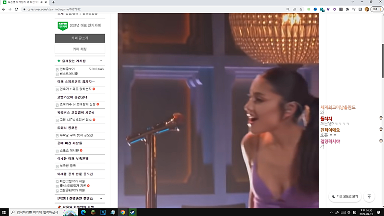Image resolution: width=384 pixels, height=216 pixels.
Task: Click the green extension icon in toolbar
Action: click(309, 9)
